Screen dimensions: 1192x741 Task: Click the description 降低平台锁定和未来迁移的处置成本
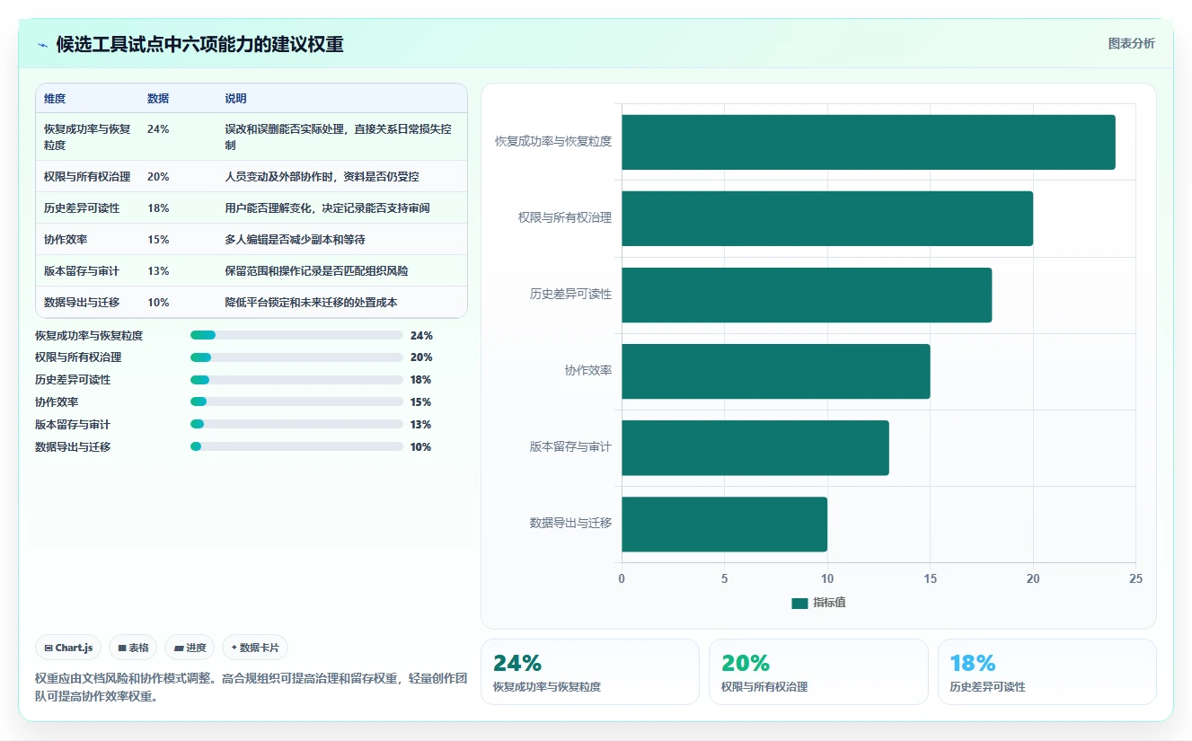click(311, 303)
